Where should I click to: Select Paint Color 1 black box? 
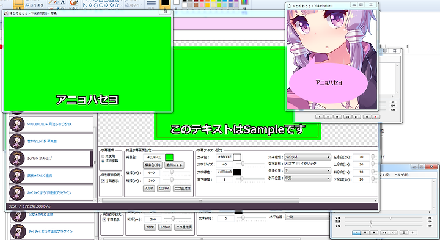coord(165,2)
